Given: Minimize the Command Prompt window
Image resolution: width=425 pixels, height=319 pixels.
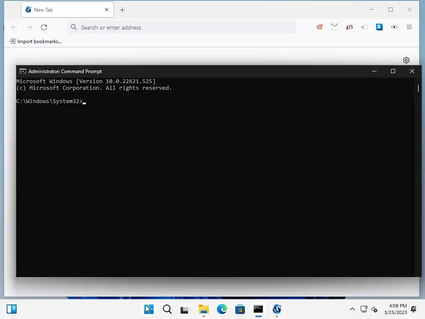Looking at the screenshot, I should (374, 71).
